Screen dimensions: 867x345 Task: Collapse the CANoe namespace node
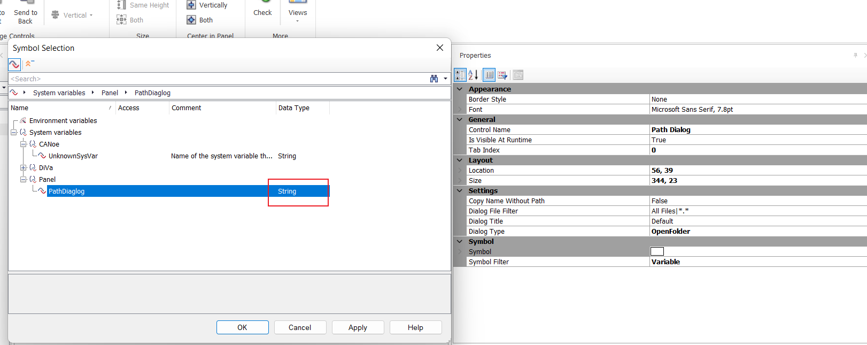(24, 144)
